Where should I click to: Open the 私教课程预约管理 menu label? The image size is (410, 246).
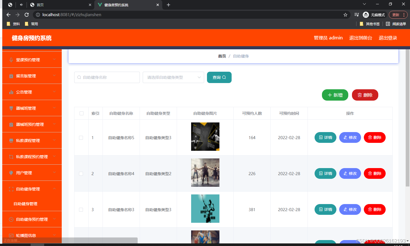point(32,157)
